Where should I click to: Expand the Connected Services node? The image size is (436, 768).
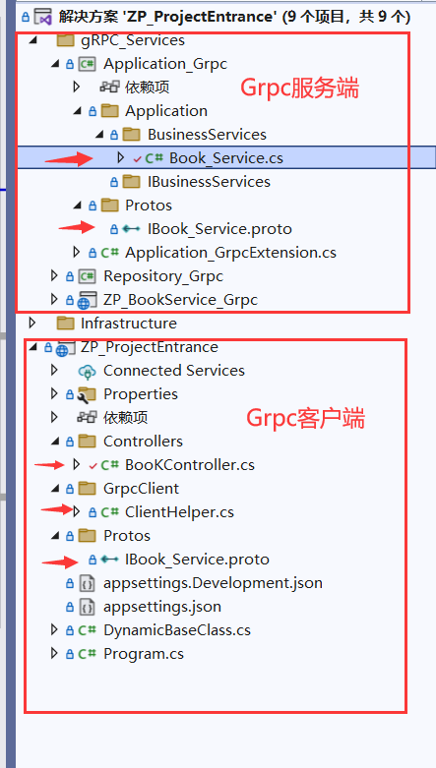tap(54, 370)
